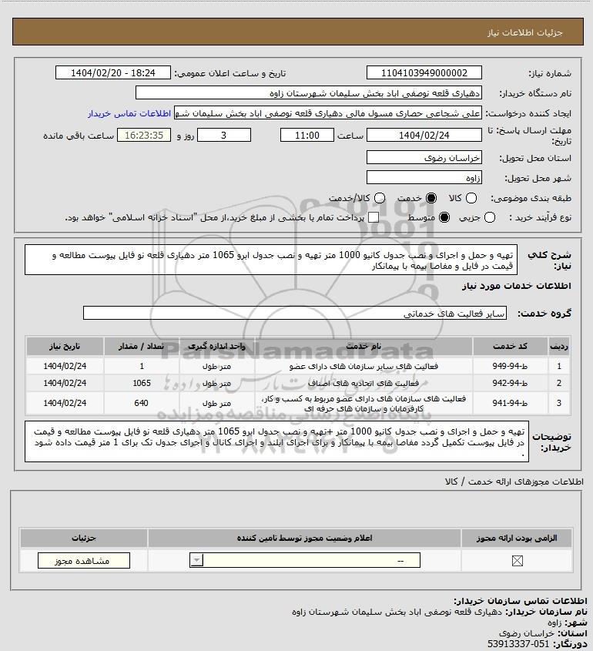
Task: Click the delivery province field خراسان رضوی
Action: pyautogui.click(x=424, y=158)
